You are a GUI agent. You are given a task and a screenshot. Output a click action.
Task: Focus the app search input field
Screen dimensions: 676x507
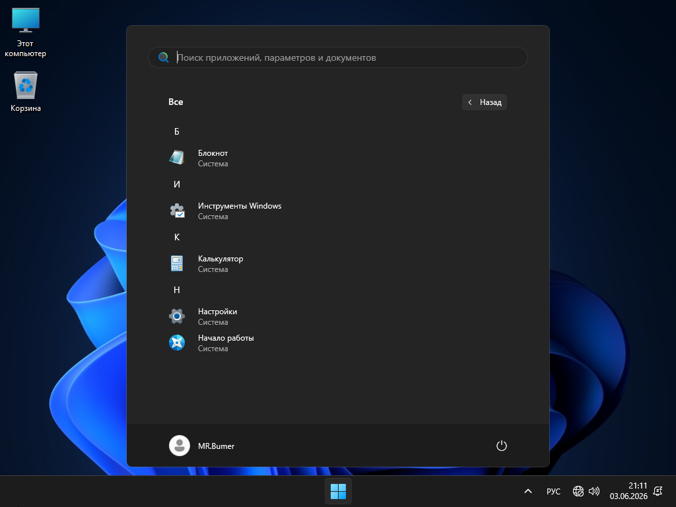pyautogui.click(x=338, y=57)
